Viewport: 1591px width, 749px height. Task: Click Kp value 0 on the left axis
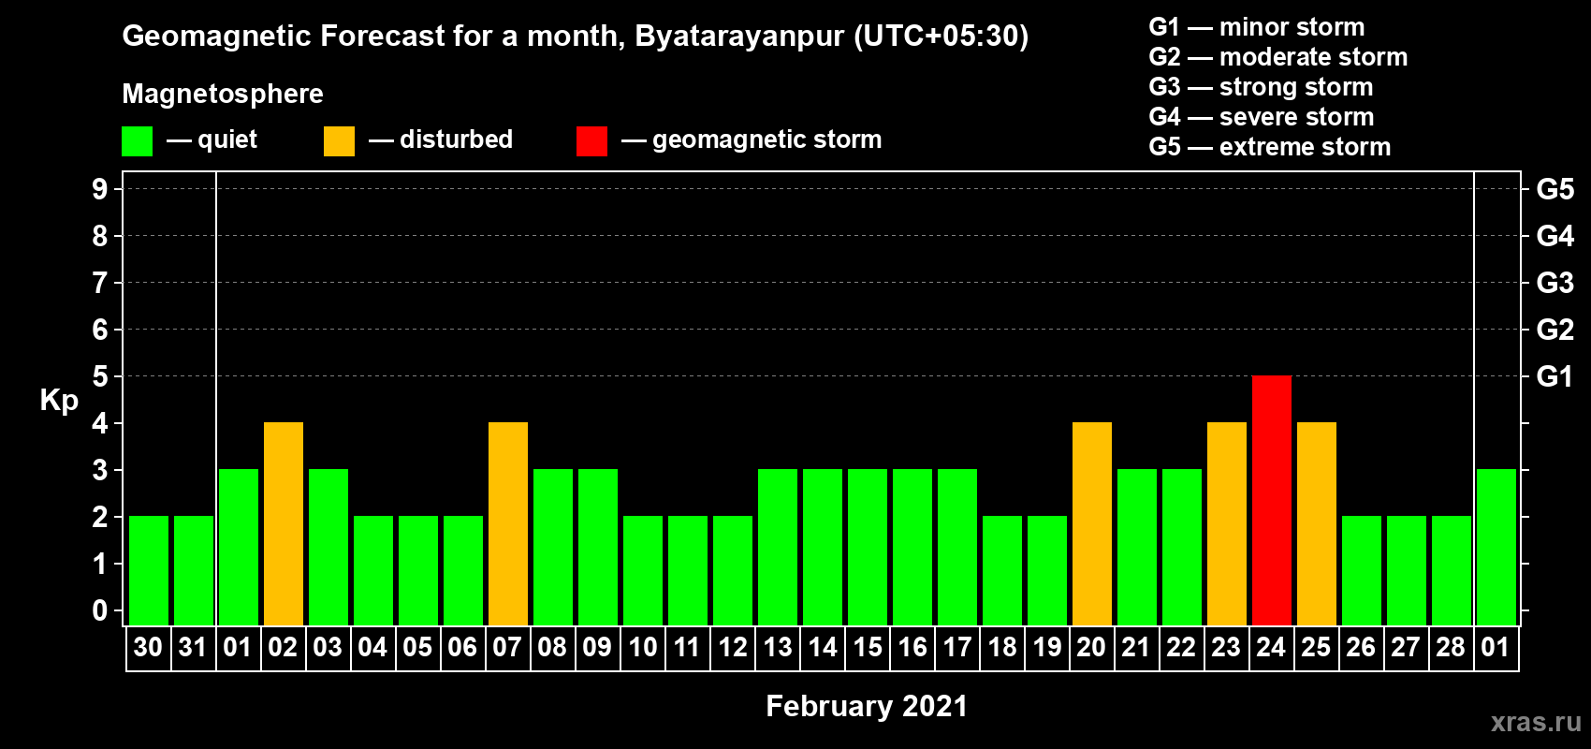coord(100,610)
